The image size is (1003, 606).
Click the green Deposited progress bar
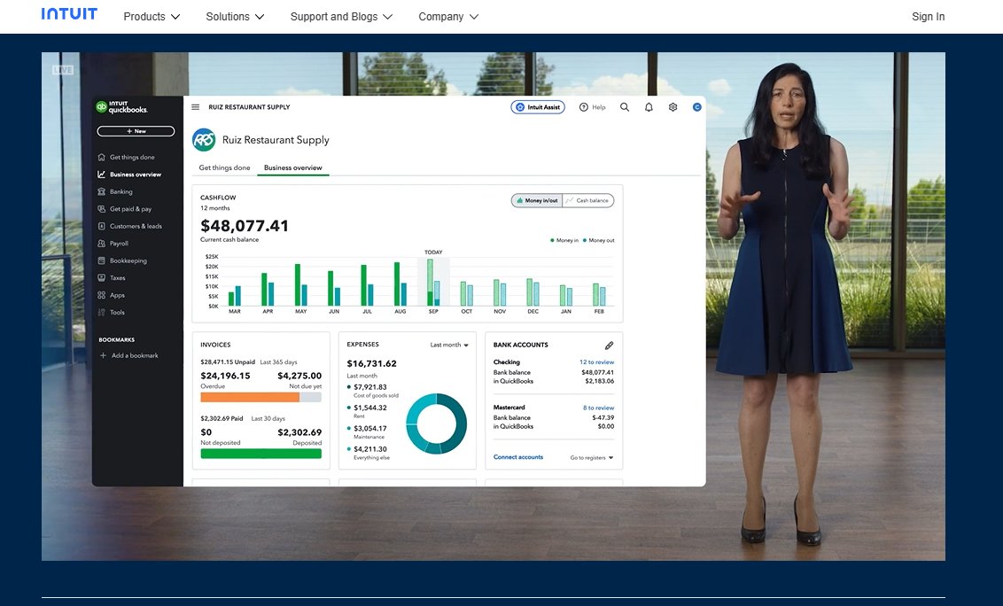point(261,453)
